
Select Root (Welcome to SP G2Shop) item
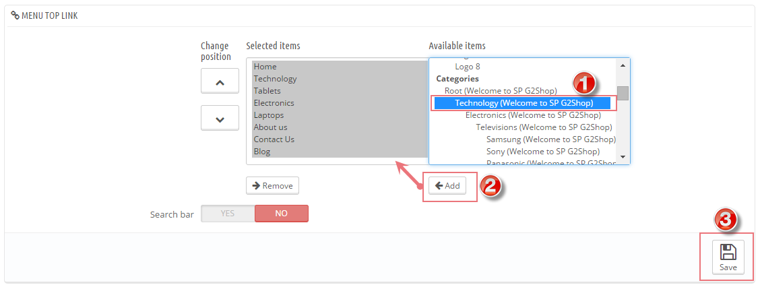click(x=501, y=91)
